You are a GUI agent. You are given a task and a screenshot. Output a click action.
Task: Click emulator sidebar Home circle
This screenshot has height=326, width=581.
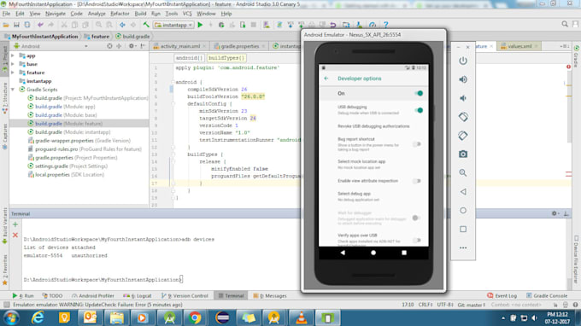click(x=463, y=210)
